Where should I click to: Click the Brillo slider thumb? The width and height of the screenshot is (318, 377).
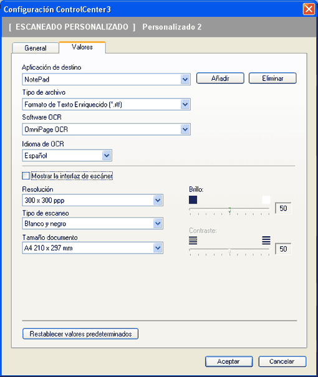pyautogui.click(x=229, y=210)
